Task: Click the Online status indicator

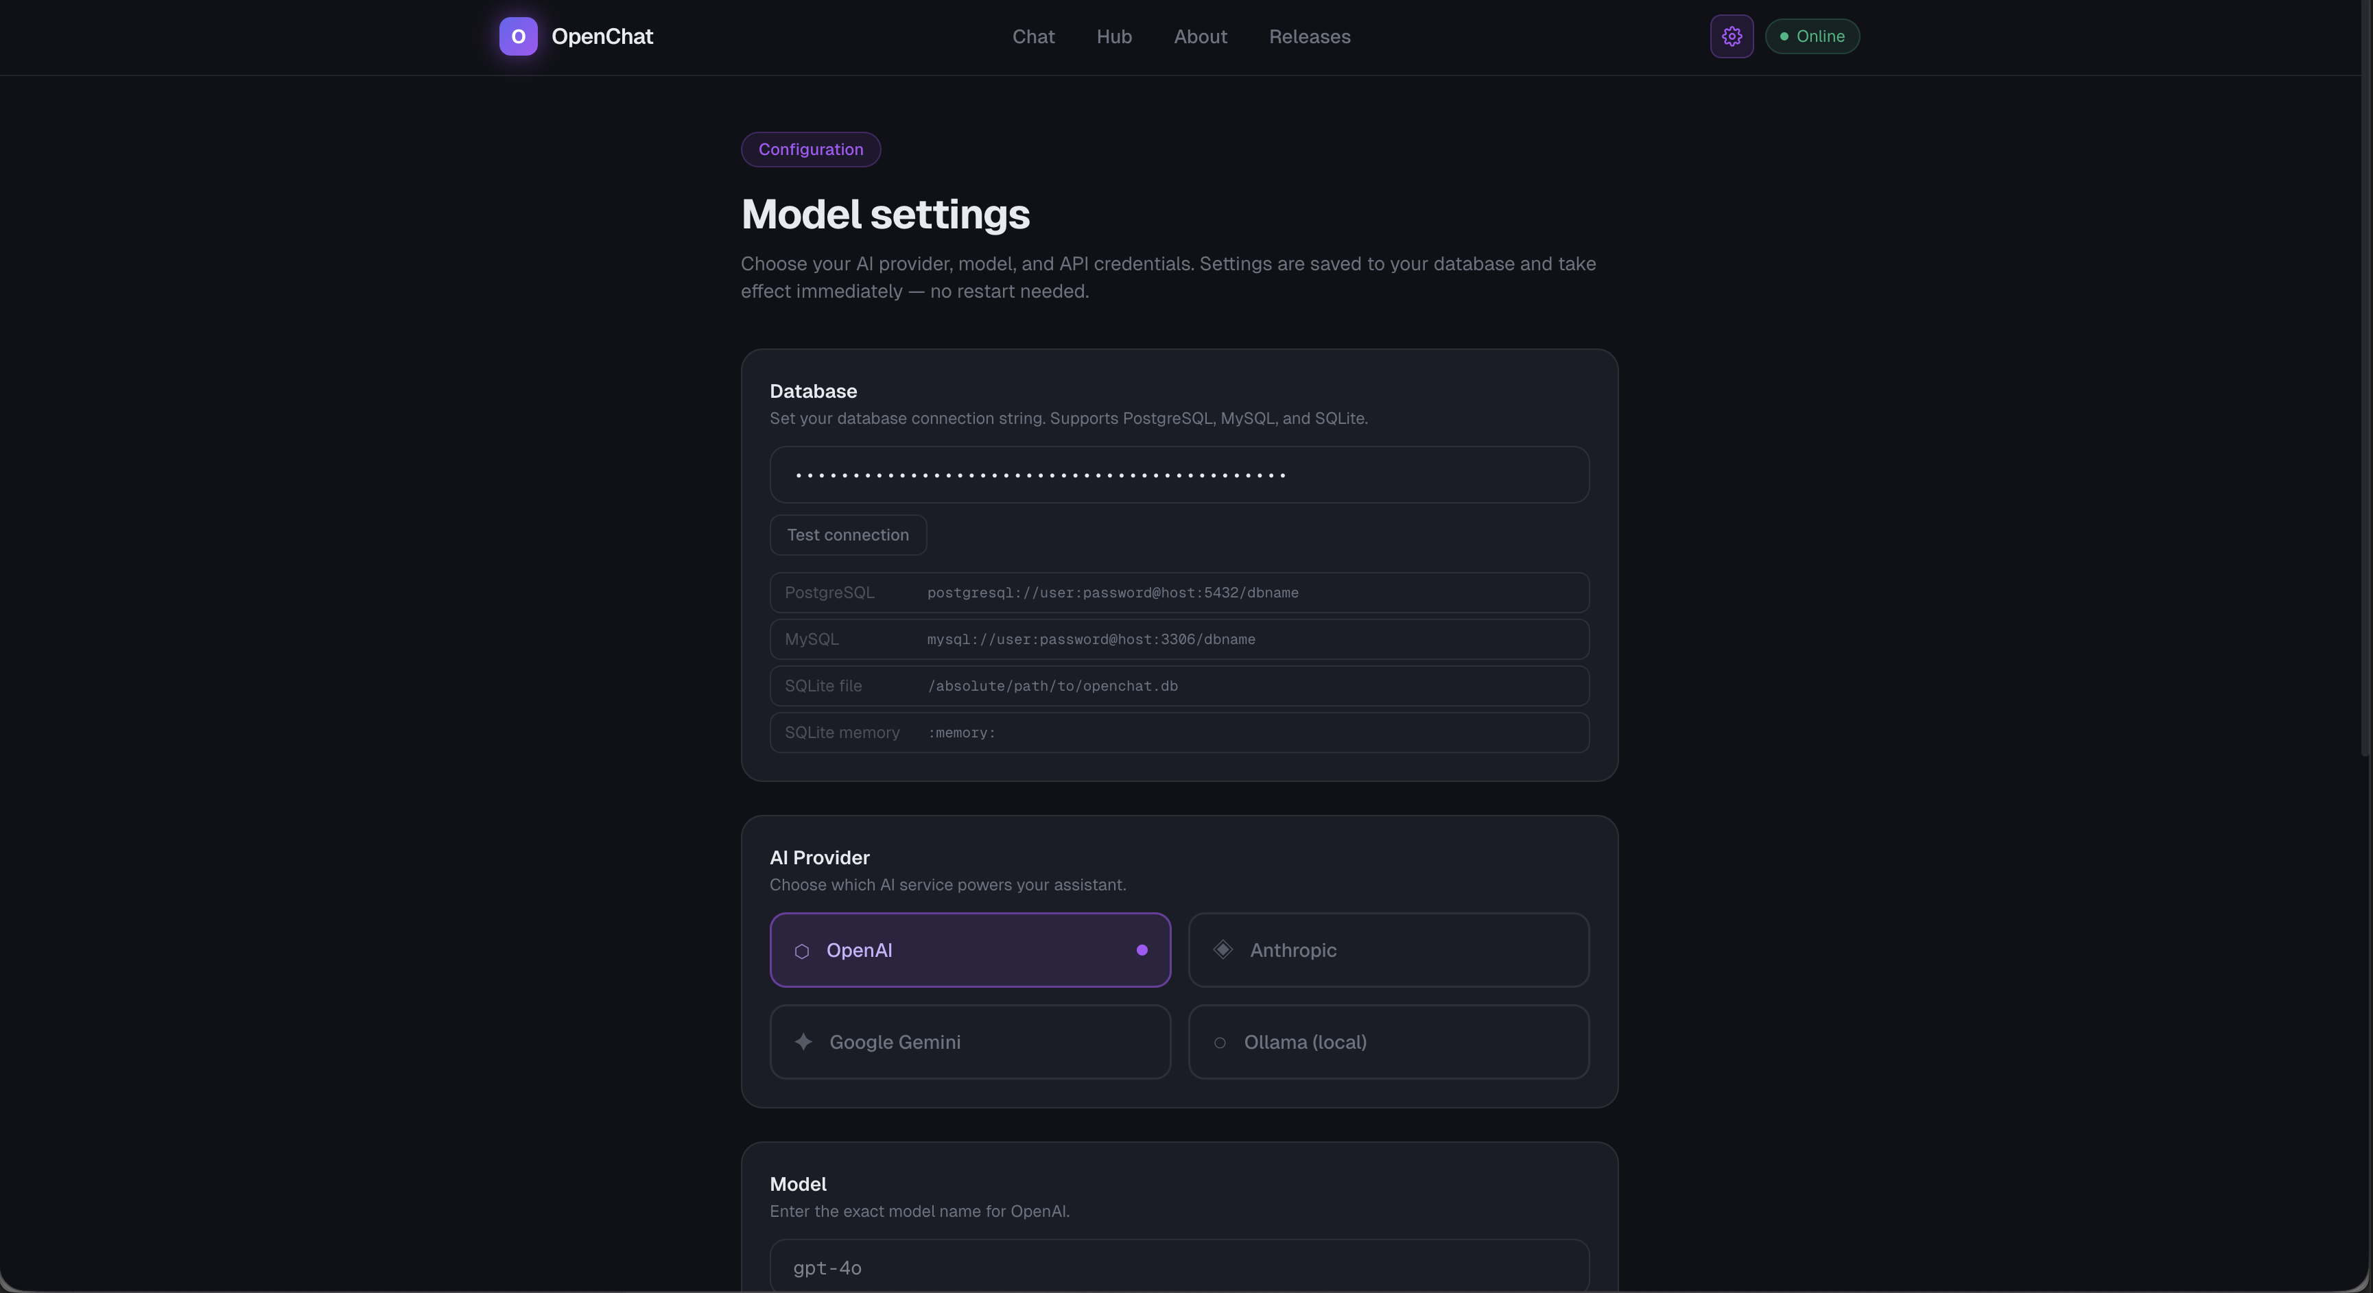Action: (x=1811, y=37)
